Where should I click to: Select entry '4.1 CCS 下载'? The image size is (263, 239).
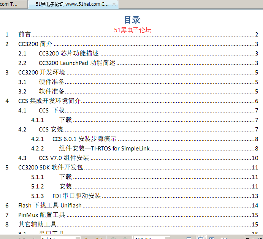coord(138,110)
